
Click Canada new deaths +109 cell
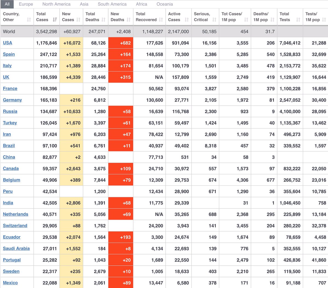coord(121,169)
